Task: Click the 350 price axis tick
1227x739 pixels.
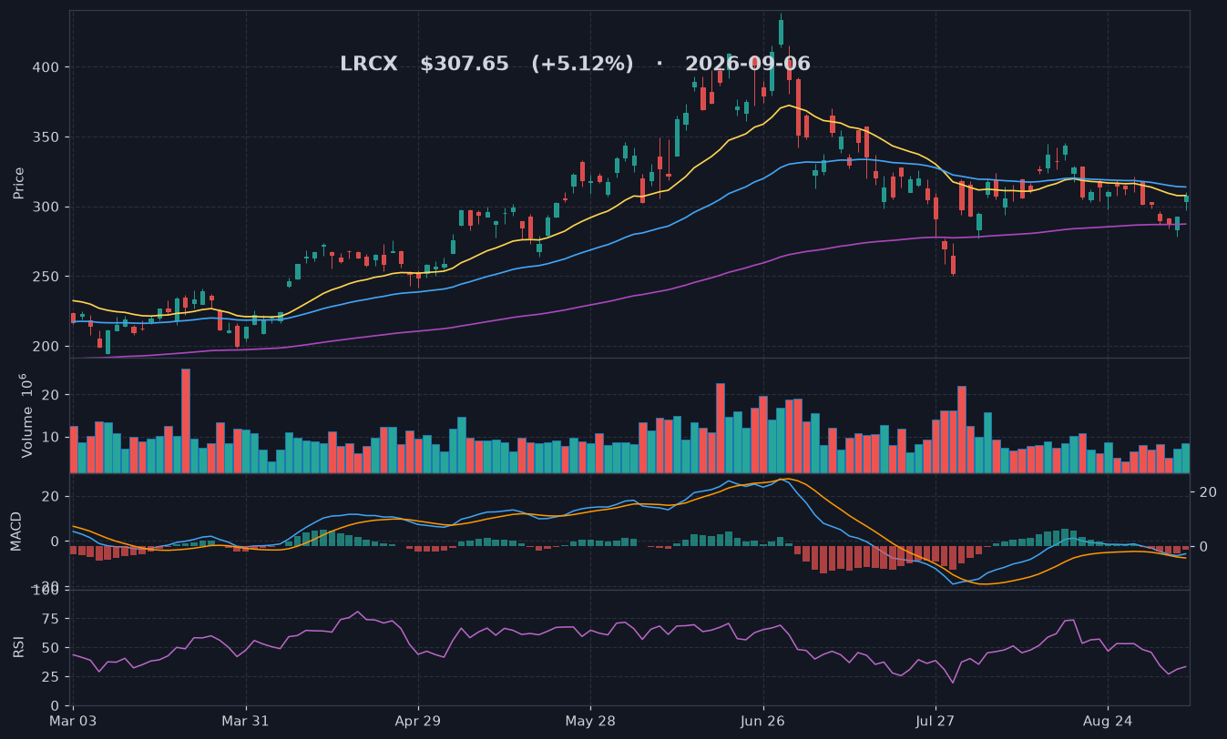Action: [47, 137]
